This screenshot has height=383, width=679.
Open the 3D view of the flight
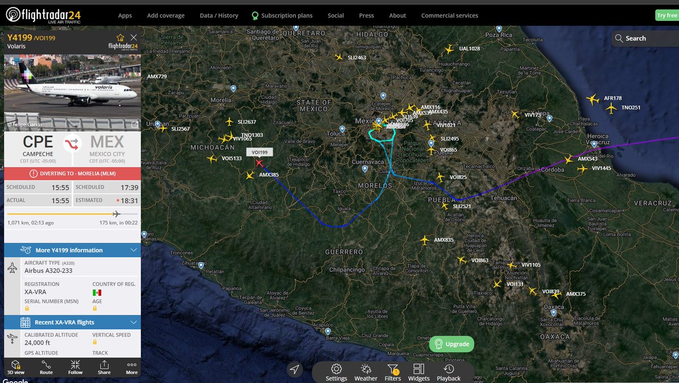tap(16, 367)
